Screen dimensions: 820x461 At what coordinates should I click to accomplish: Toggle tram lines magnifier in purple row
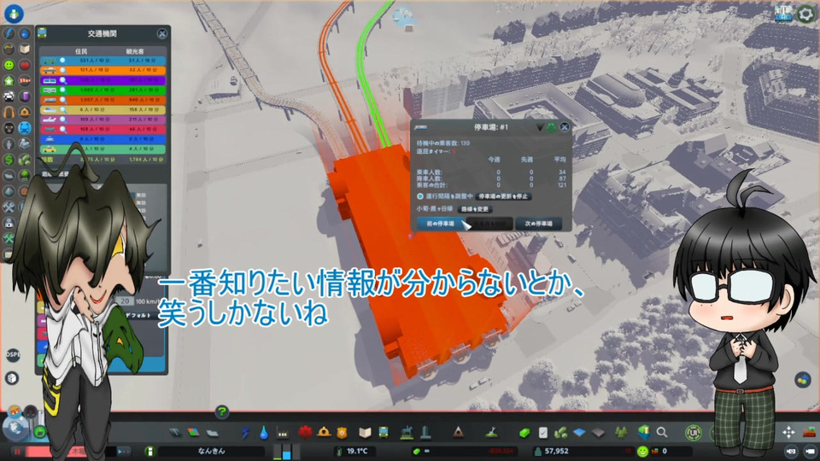(62, 80)
